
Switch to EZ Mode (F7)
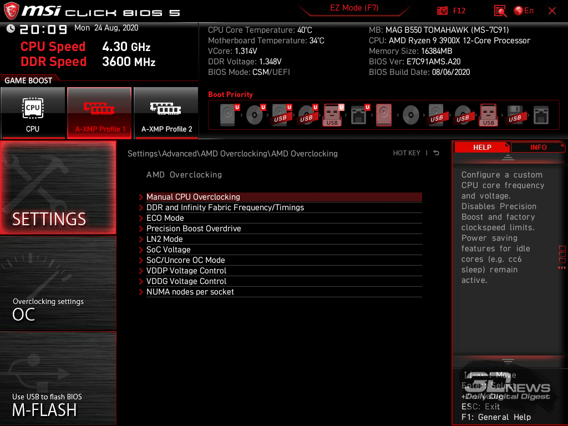click(354, 8)
